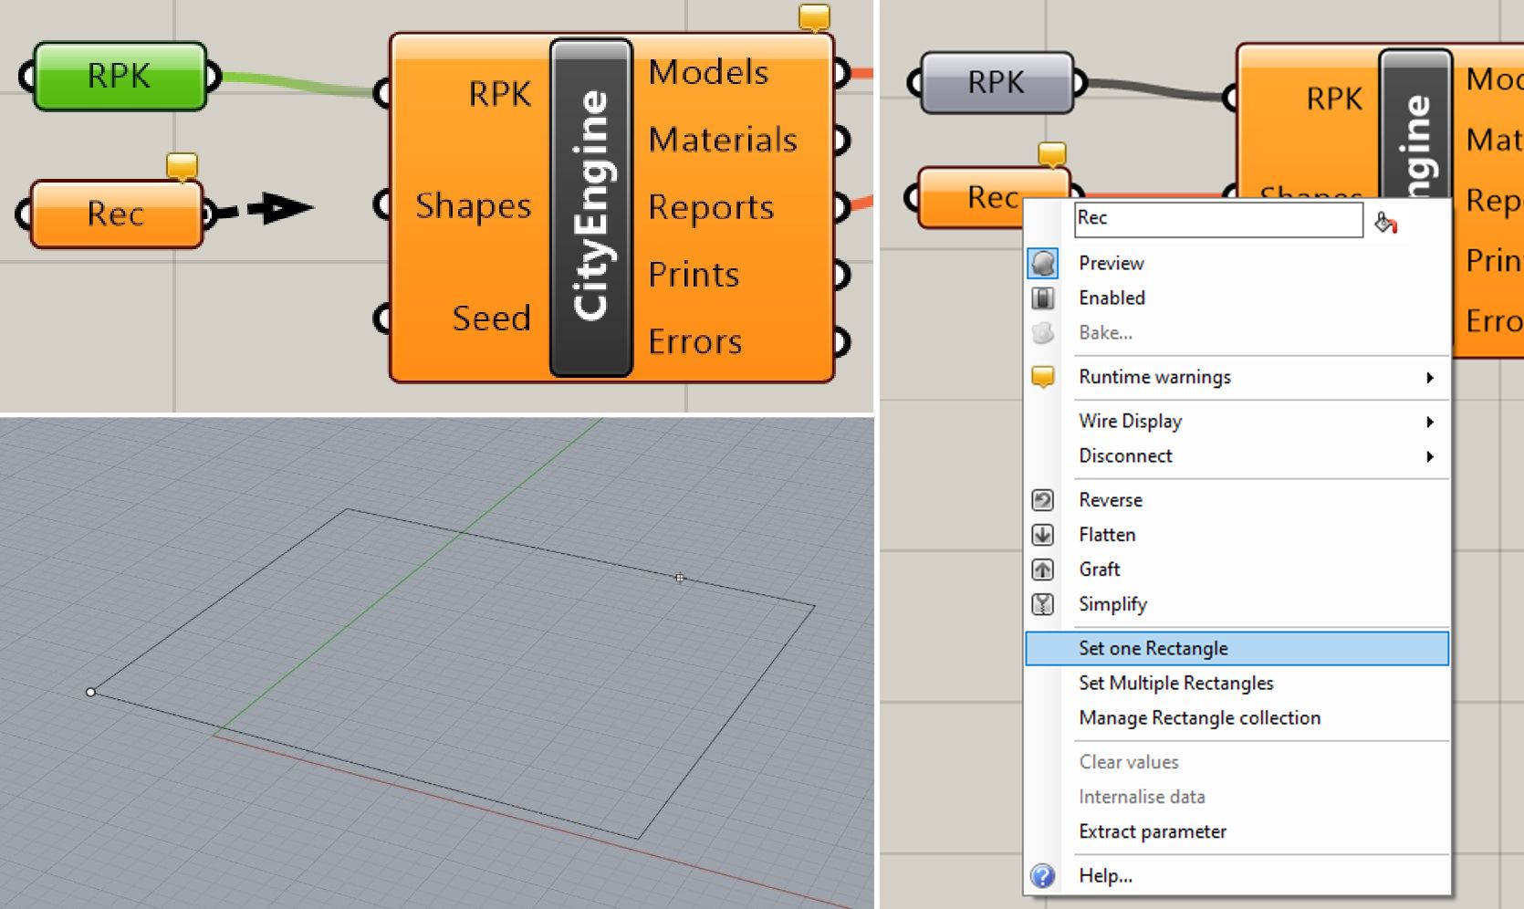Click warning balloon above right Rec parameter
Viewport: 1524px width, 909px height.
(1052, 154)
